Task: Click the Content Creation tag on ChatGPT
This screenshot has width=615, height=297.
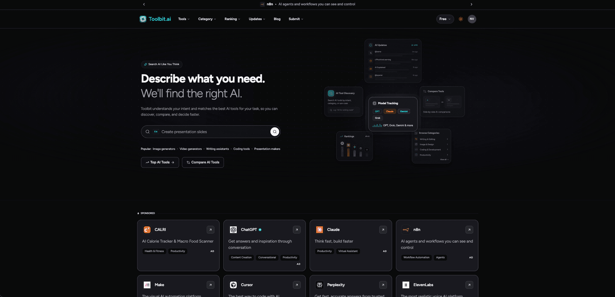Action: [x=241, y=257]
